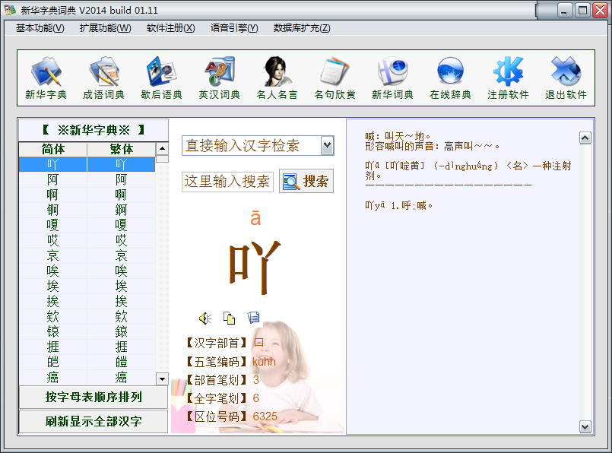Open 名句欣赏 famous sentences
This screenshot has height=453, width=612.
click(335, 78)
